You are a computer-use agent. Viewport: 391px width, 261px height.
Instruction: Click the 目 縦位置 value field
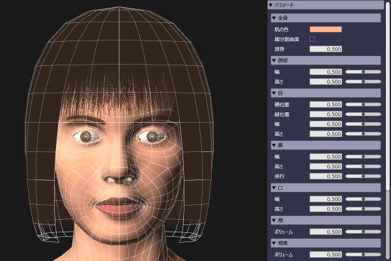click(325, 114)
